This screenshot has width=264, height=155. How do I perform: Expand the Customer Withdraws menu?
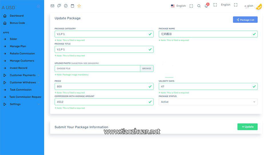(x=23, y=82)
